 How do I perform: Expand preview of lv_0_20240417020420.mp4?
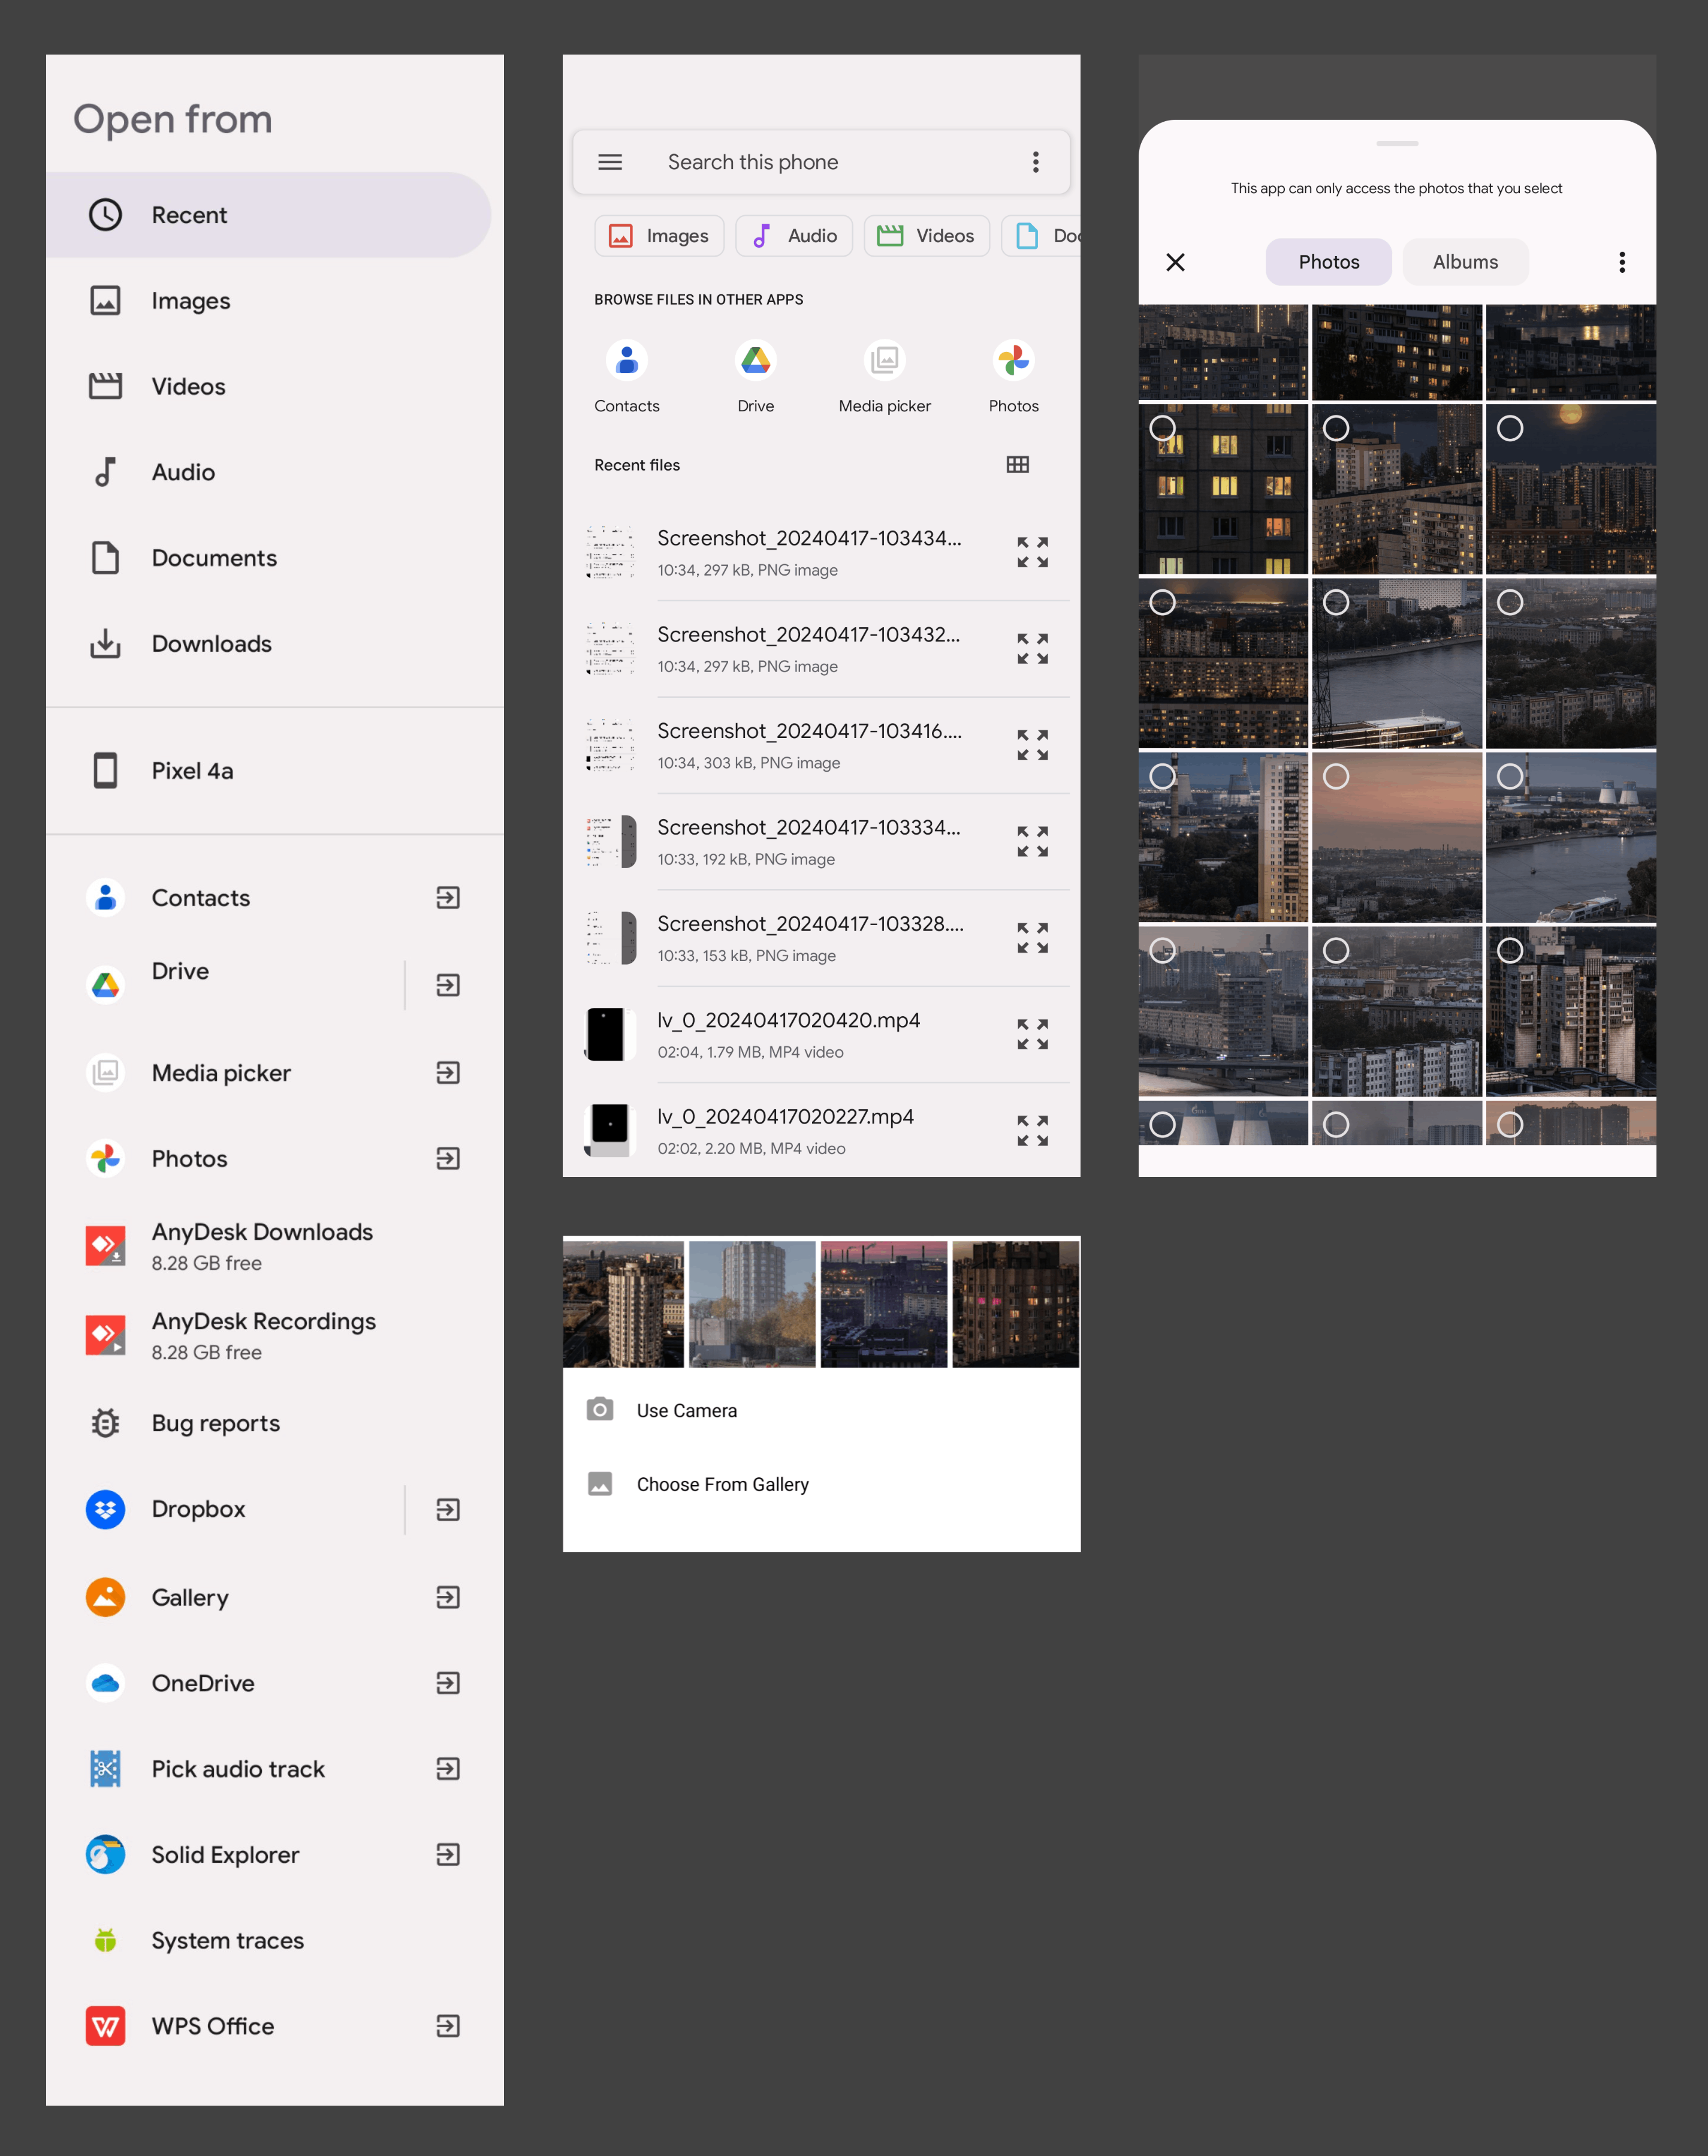[1033, 1035]
